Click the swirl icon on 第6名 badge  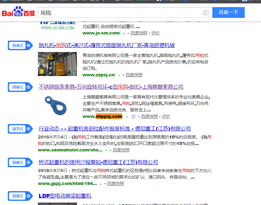[x=28, y=87]
